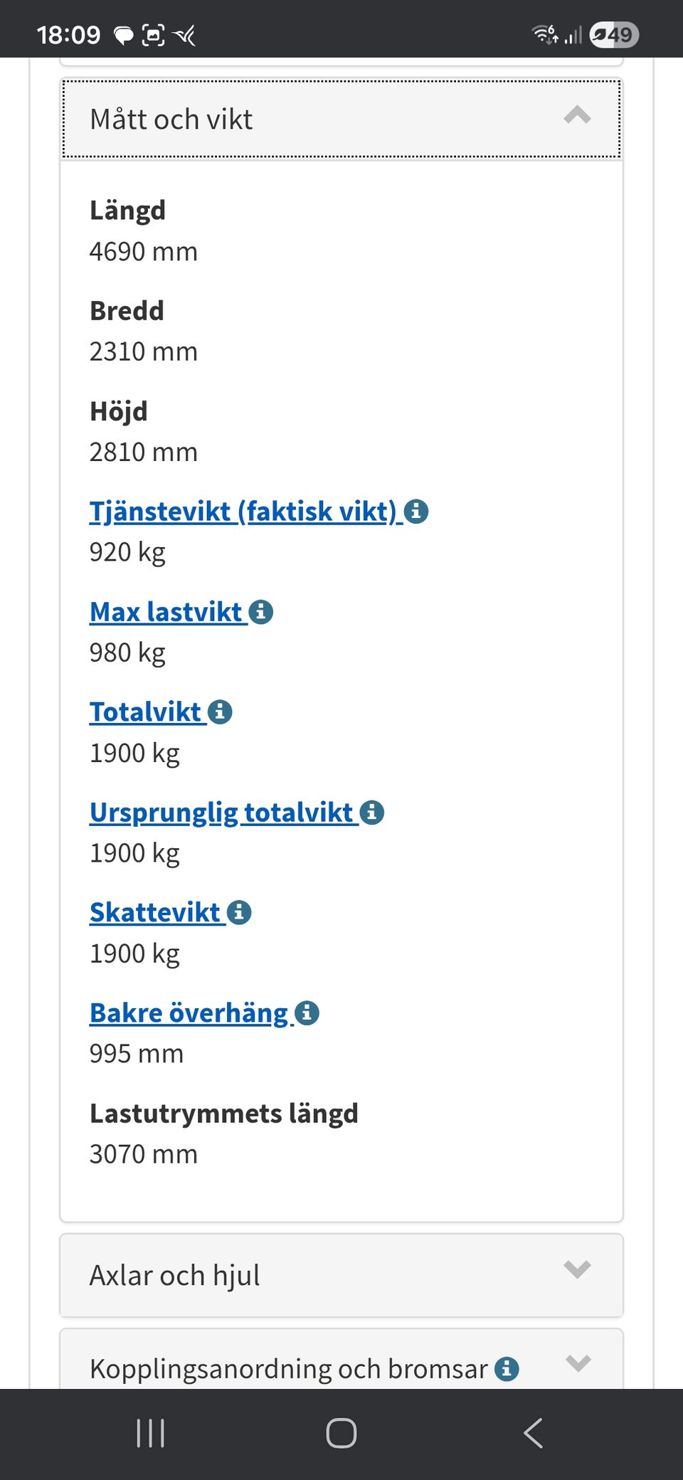683x1480 pixels.
Task: Tap the Android home button
Action: point(341,1433)
